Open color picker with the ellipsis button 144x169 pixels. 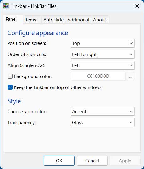coord(130,76)
